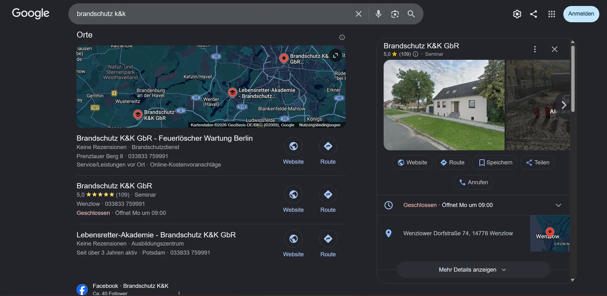The width and height of the screenshot is (607, 296).
Task: Open Website for Feuerlöscher Wartung Berlin listing
Action: [293, 152]
